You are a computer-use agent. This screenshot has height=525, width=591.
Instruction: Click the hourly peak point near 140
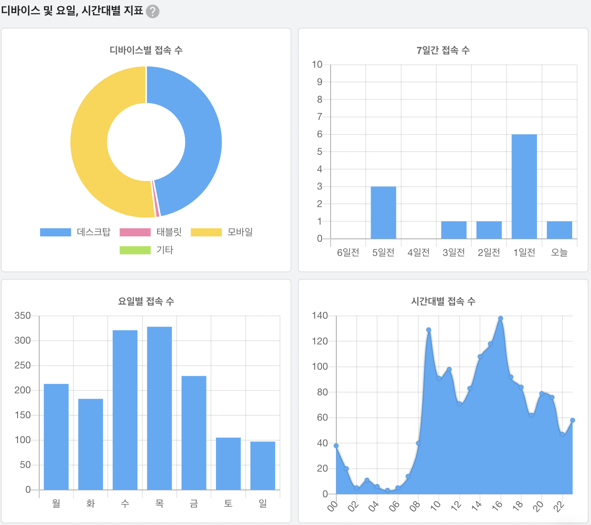tap(500, 318)
